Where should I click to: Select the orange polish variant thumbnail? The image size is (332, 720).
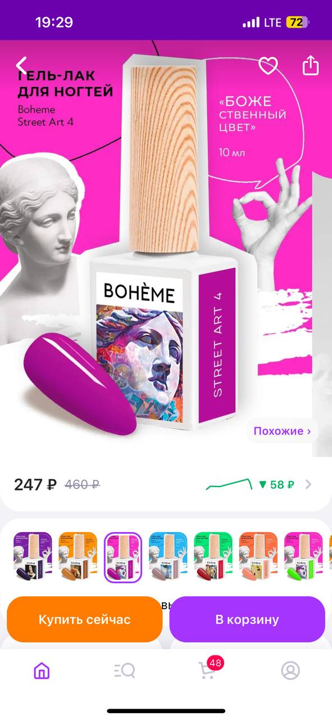(78, 557)
